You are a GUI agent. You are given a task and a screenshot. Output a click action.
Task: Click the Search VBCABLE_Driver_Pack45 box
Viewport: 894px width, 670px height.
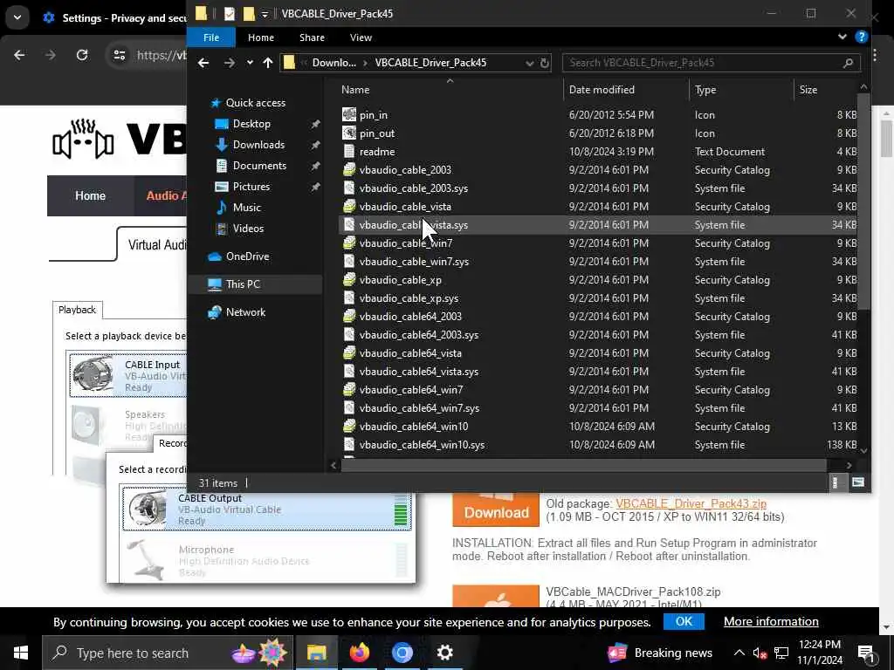pyautogui.click(x=704, y=63)
